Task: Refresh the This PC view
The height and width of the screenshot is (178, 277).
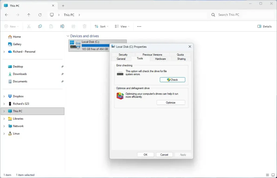Action: pyautogui.click(x=40, y=15)
